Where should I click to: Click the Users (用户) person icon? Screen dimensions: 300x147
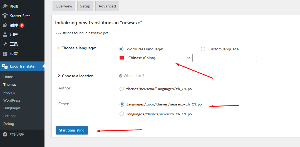point(5,35)
